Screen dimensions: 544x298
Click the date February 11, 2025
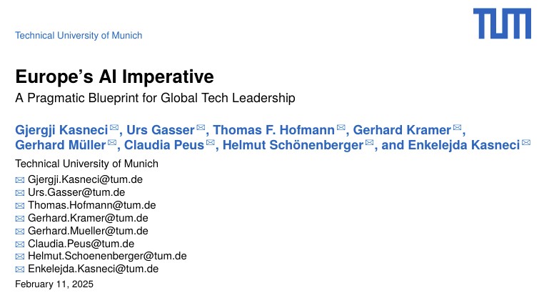pyautogui.click(x=54, y=284)
